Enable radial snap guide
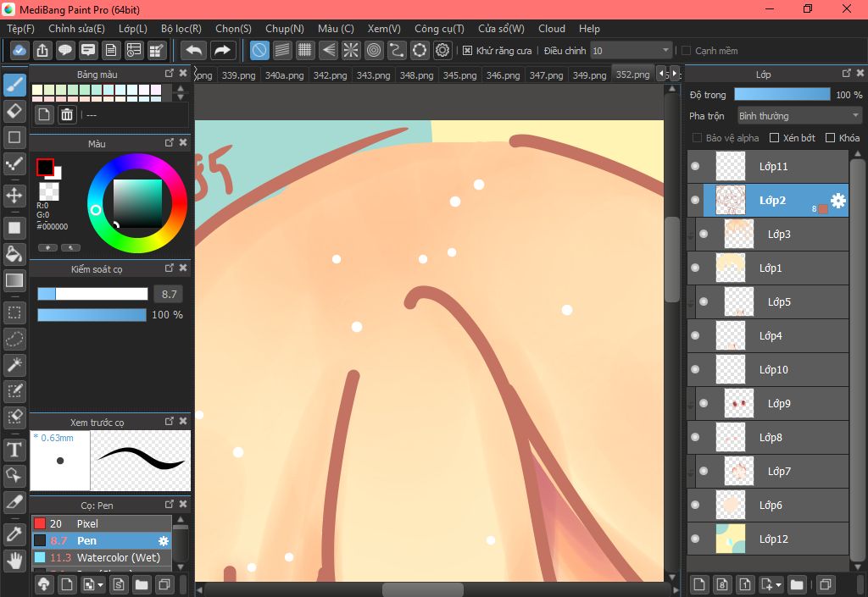868x597 pixels. (351, 50)
